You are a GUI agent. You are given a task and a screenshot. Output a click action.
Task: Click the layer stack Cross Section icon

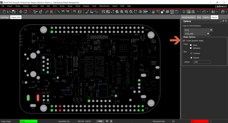167,12
